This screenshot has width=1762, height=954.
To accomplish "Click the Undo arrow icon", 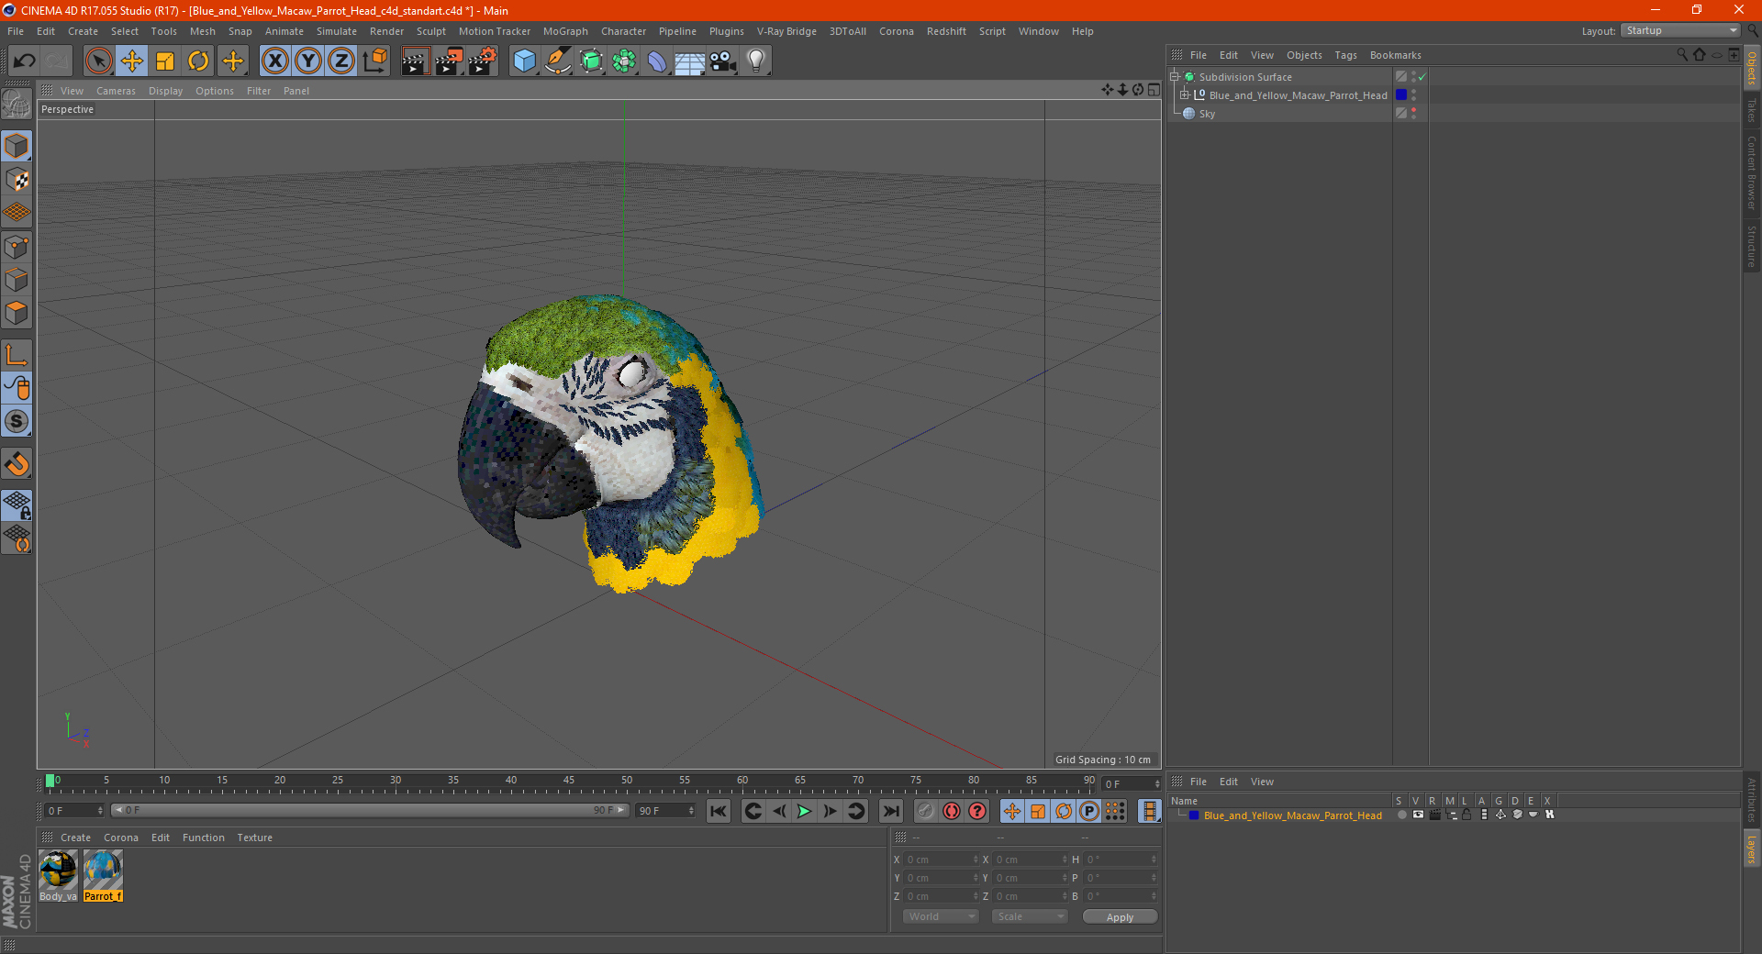I will pos(25,61).
